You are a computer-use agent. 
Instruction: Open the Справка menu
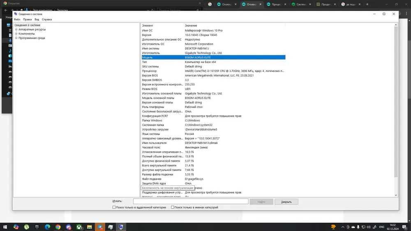47,19
